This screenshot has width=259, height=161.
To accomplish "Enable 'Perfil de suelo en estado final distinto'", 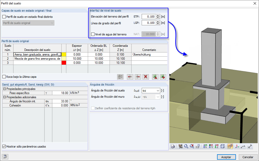I will point(4,17).
